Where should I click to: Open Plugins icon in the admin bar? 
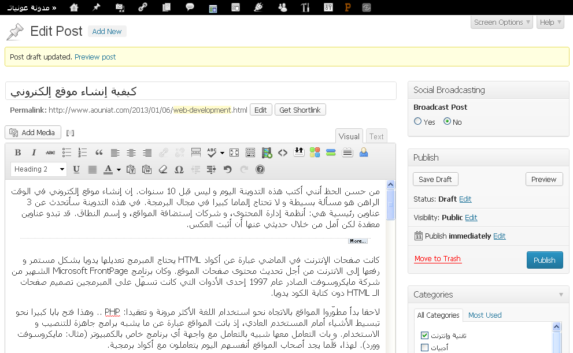coord(258,8)
